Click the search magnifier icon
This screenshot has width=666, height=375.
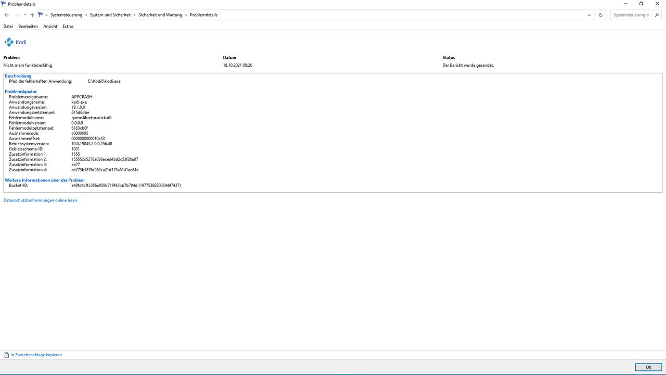click(657, 15)
